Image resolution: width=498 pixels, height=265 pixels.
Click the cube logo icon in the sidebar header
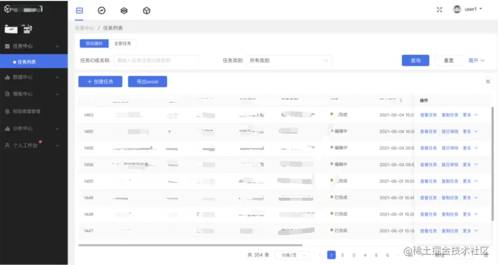[x=7, y=9]
